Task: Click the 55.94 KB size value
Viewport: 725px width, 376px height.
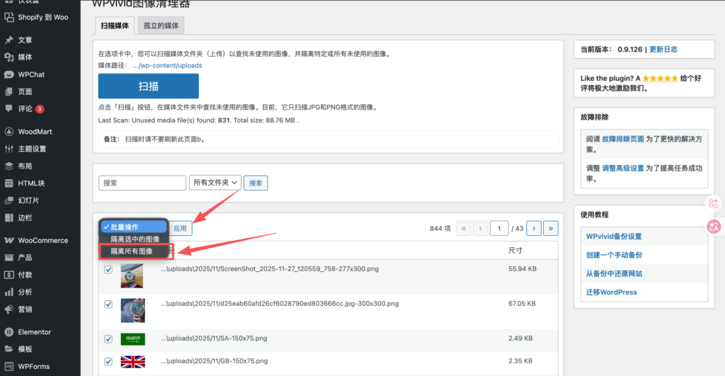Action: tap(523, 268)
